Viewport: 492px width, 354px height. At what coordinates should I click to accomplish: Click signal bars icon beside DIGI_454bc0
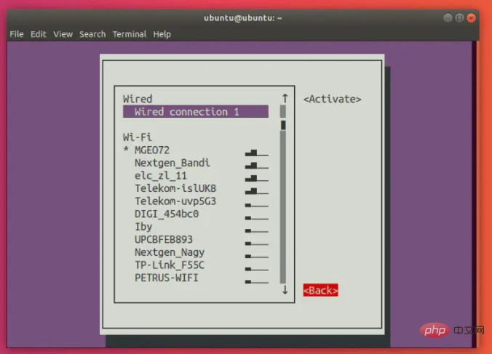click(x=256, y=214)
